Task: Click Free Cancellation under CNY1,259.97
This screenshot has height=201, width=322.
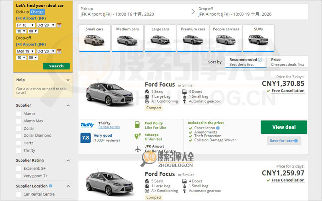Action: click(288, 180)
